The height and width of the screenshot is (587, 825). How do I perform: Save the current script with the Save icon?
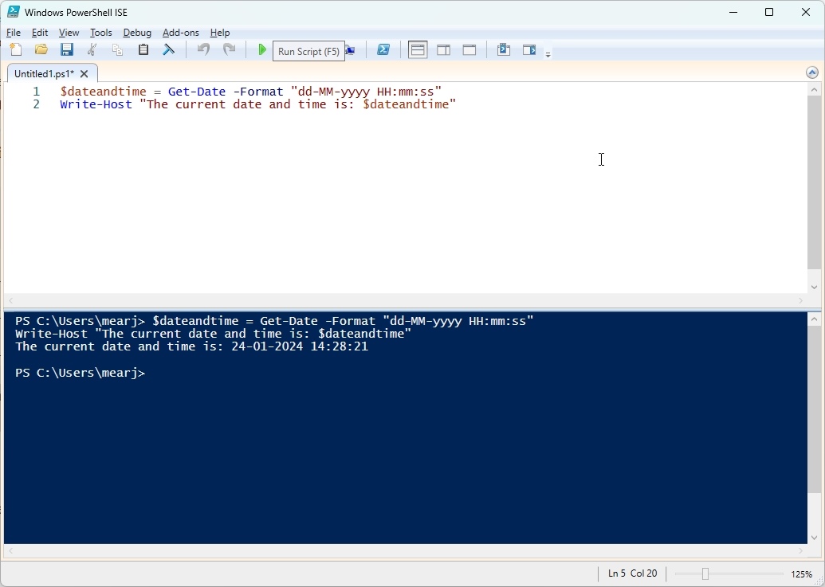(x=66, y=49)
